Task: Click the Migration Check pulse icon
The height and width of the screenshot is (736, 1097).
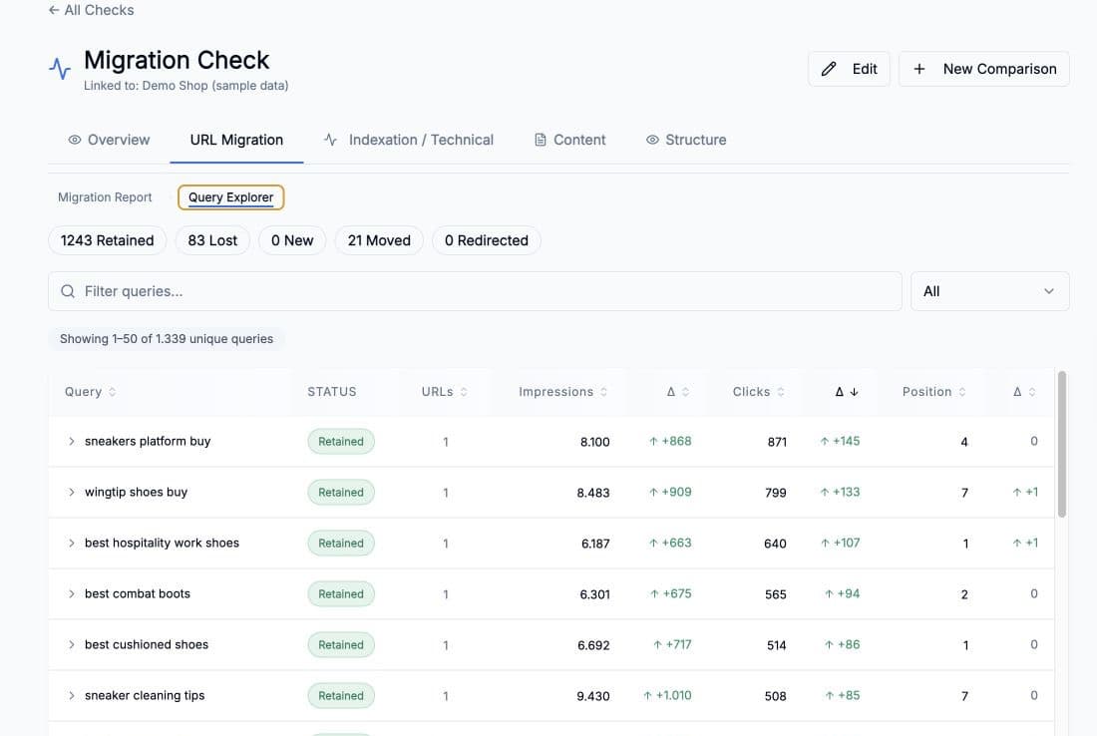Action: tap(60, 68)
